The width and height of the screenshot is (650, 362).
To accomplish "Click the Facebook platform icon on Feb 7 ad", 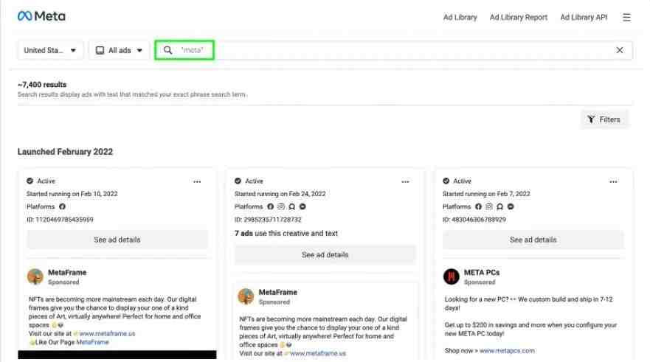I will (x=478, y=206).
